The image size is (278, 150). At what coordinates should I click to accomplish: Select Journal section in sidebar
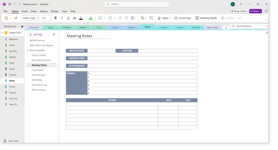pos(12,93)
